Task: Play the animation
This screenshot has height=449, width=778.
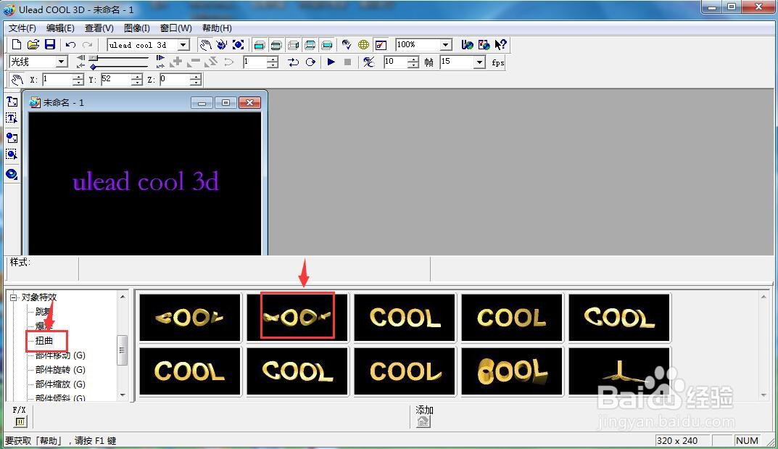Action: (x=331, y=62)
